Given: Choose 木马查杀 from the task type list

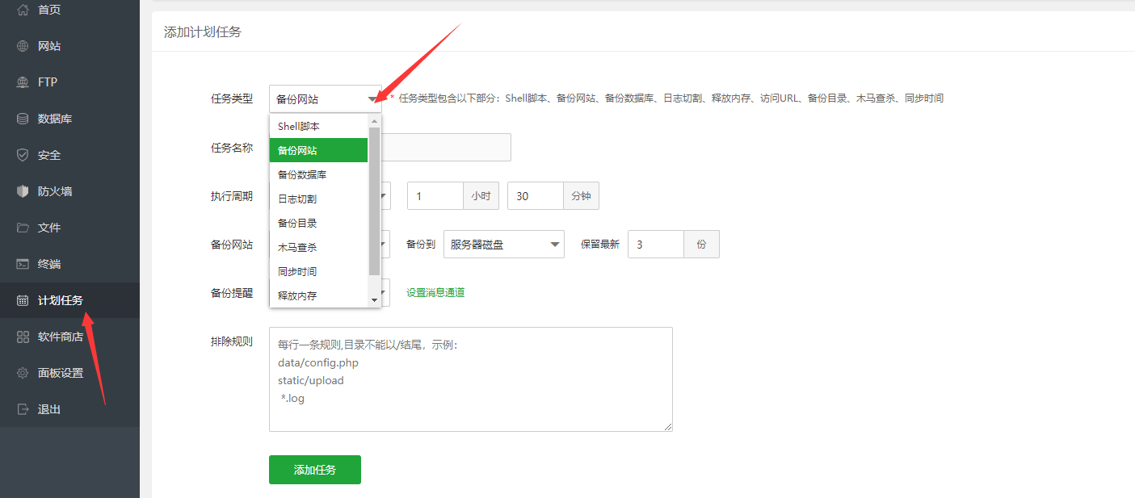Looking at the screenshot, I should tap(299, 247).
